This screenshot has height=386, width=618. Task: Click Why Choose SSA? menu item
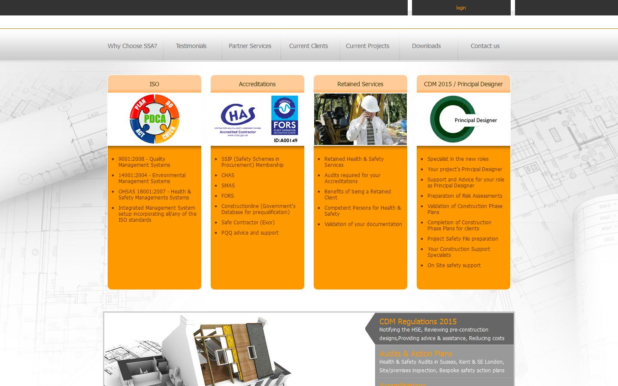coord(132,46)
